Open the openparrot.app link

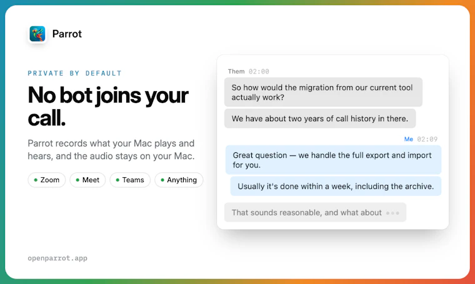coord(57,258)
